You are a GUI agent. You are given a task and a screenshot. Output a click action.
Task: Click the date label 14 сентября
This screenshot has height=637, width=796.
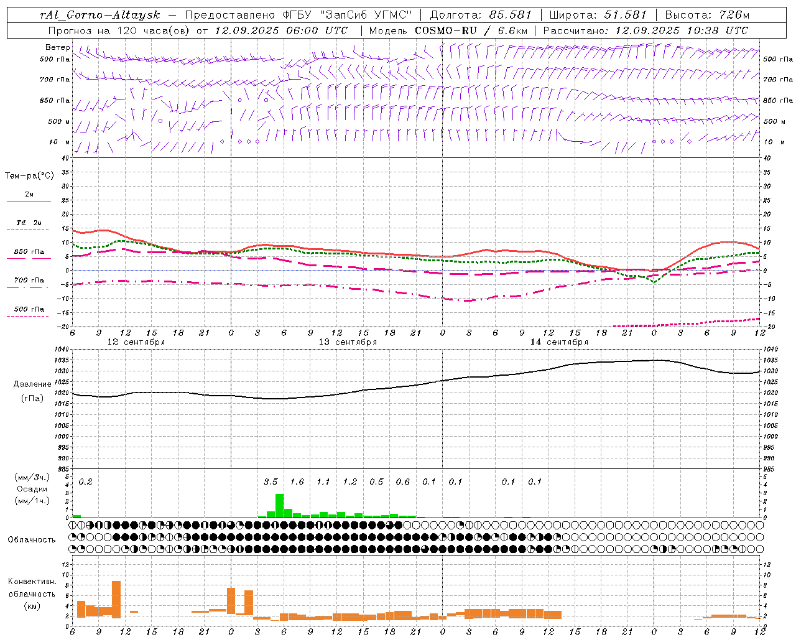pos(559,342)
